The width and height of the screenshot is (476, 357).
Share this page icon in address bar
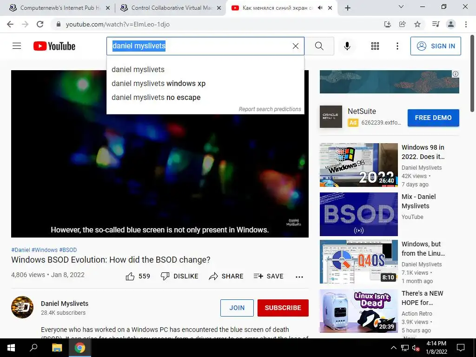(x=402, y=24)
